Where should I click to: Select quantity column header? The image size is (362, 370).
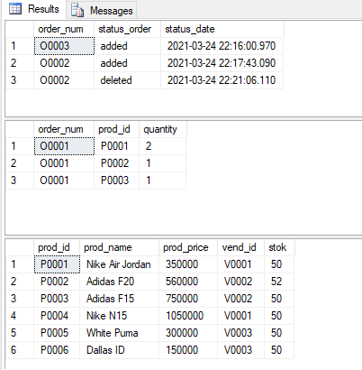pyautogui.click(x=163, y=129)
